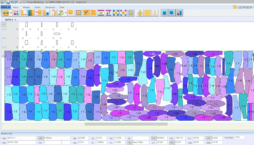Click the BD button in Marker Info
Image resolution: width=254 pixels, height=145 pixels.
pyautogui.click(x=172, y=142)
